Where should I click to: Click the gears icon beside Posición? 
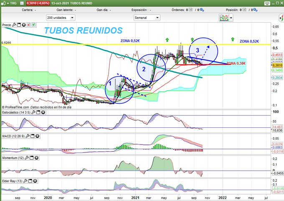255,10
